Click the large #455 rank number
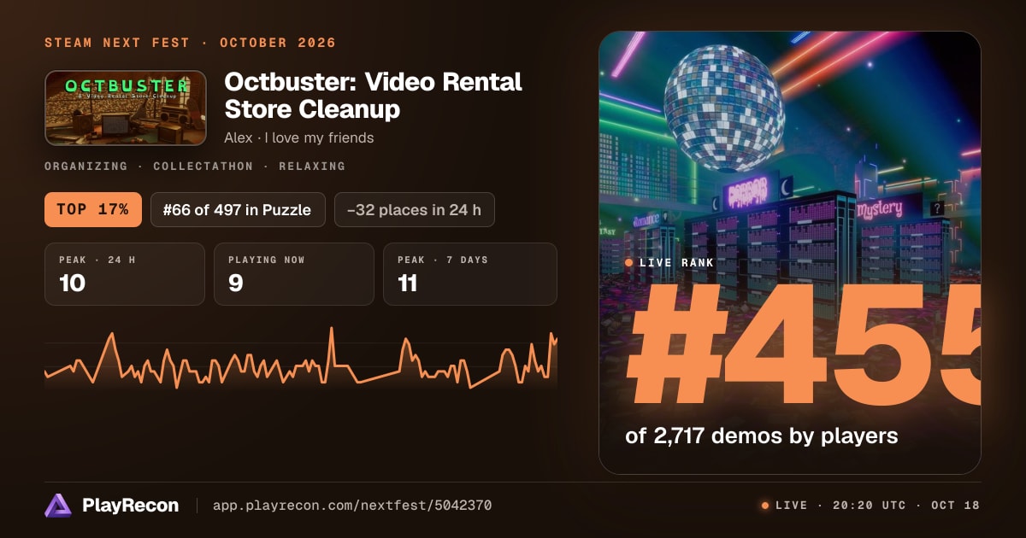This screenshot has height=538, width=1026. pyautogui.click(x=804, y=343)
